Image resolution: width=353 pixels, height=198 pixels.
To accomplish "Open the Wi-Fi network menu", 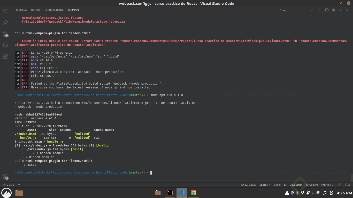I will [318, 193].
